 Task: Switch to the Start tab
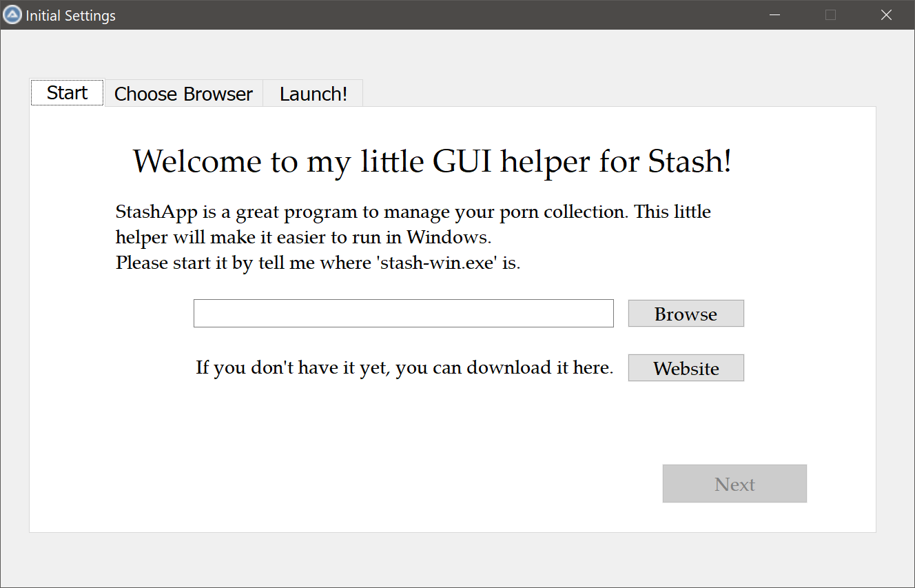tap(67, 92)
